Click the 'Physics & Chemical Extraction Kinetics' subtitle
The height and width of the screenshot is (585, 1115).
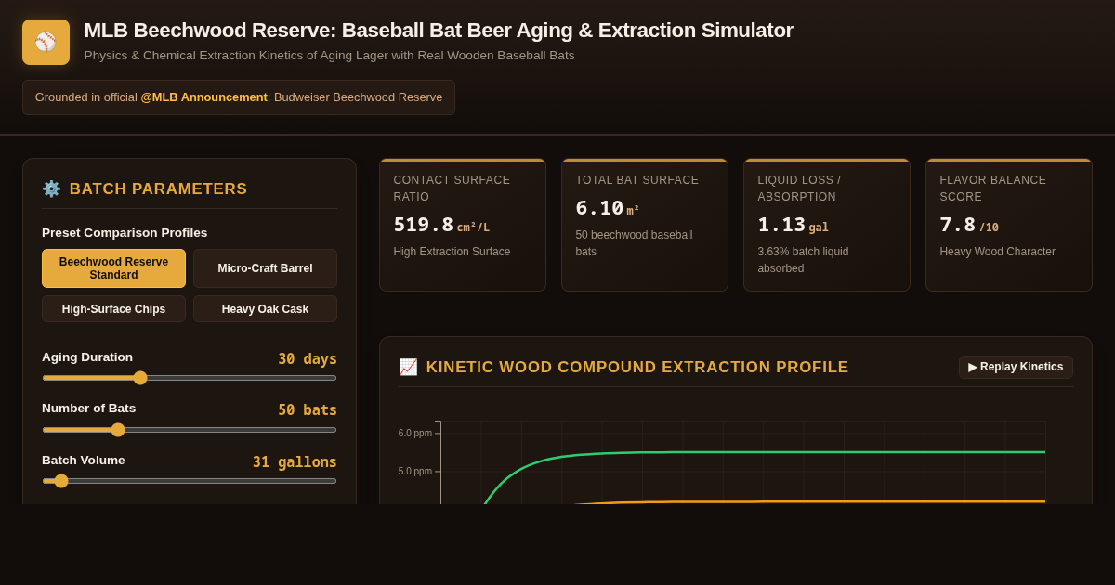pos(329,56)
